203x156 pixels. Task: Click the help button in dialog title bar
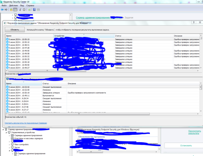click(194, 22)
